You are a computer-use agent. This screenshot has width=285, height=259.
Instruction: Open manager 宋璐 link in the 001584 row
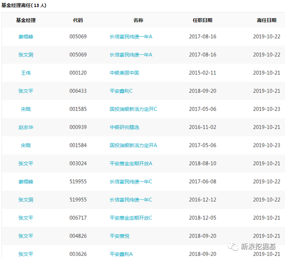(26, 146)
